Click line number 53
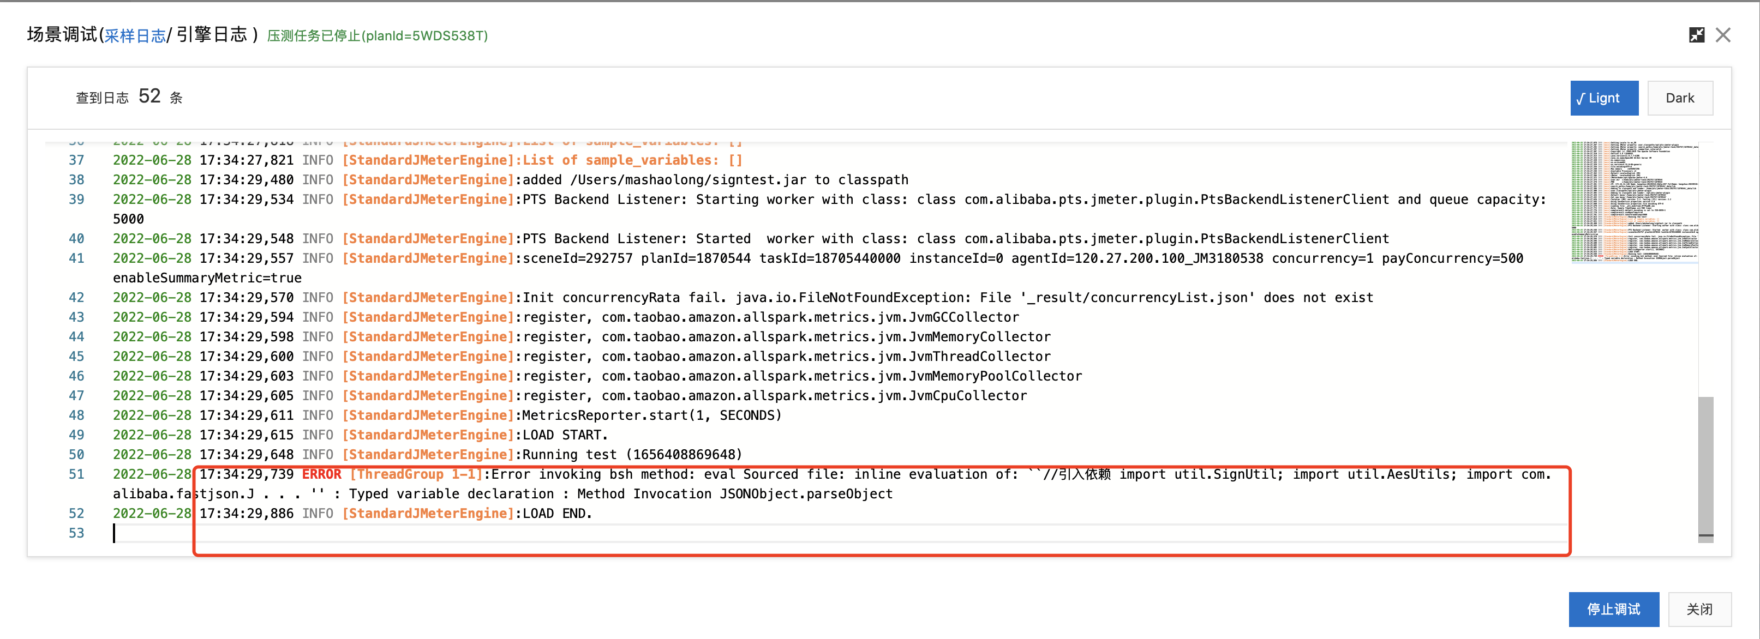Screen dimensions: 1760x639 pos(76,533)
